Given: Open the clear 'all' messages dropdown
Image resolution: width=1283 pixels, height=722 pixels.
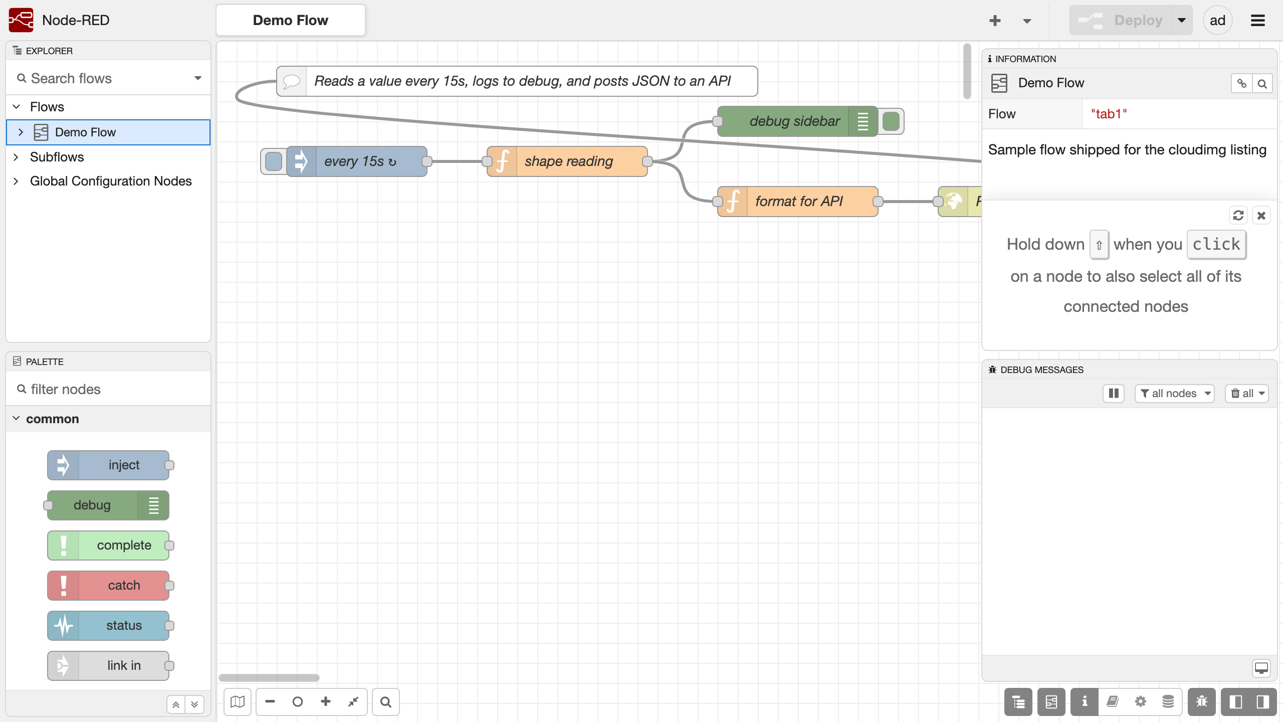Looking at the screenshot, I should [1247, 394].
